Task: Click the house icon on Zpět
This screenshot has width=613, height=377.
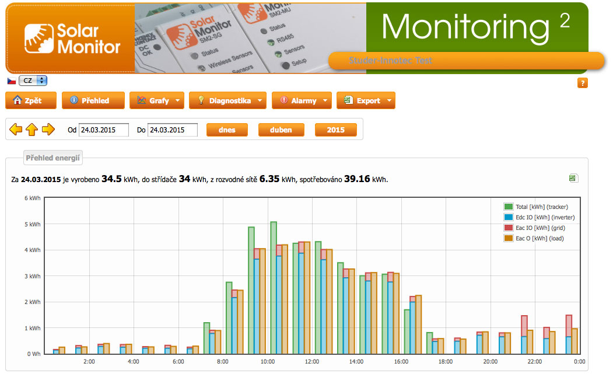Action: coord(17,100)
